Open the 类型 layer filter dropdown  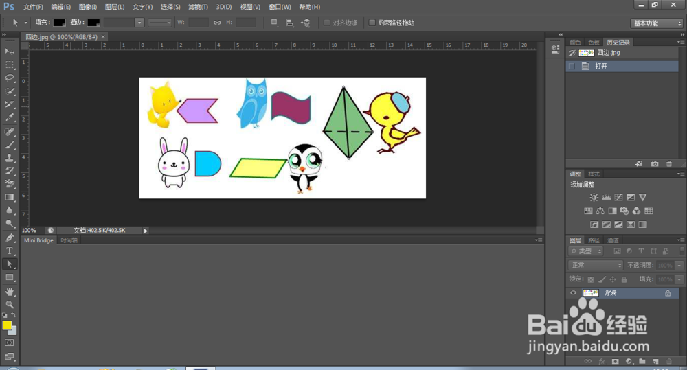point(586,251)
